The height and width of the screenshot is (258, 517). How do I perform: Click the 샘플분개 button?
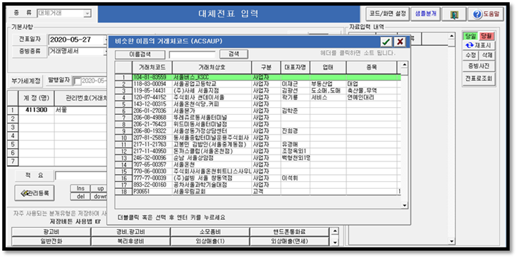coord(426,14)
